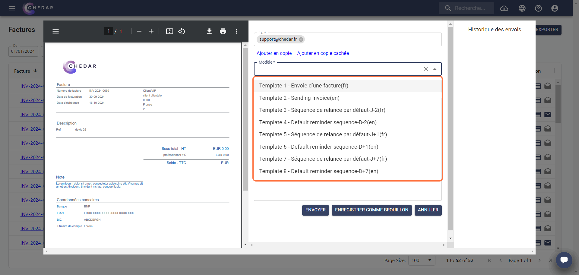This screenshot has width=579, height=275.
Task: Click the Chedar logo in header
Action: [x=38, y=8]
